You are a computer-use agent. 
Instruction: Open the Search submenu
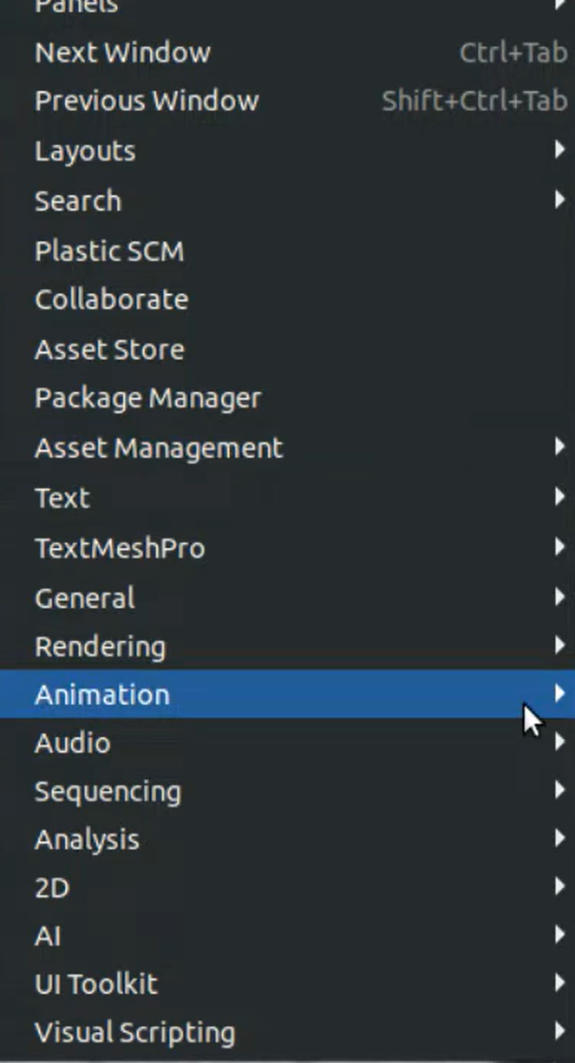point(78,201)
